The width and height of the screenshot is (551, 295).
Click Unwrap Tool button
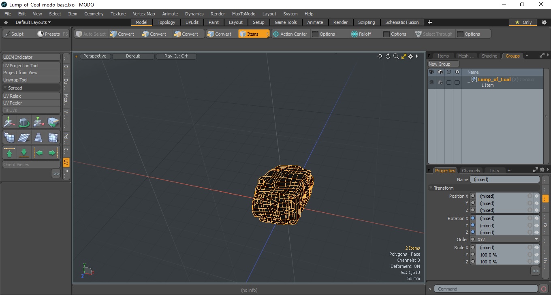[32, 80]
